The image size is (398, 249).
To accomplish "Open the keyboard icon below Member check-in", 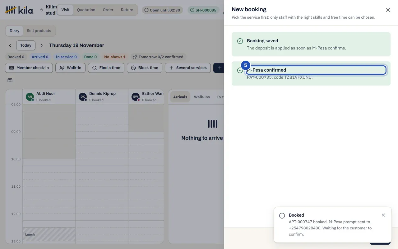I will click(10, 80).
